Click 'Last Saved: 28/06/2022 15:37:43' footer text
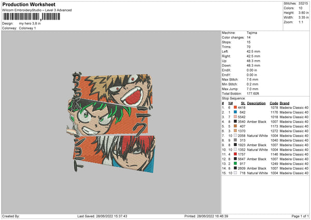 102,216
